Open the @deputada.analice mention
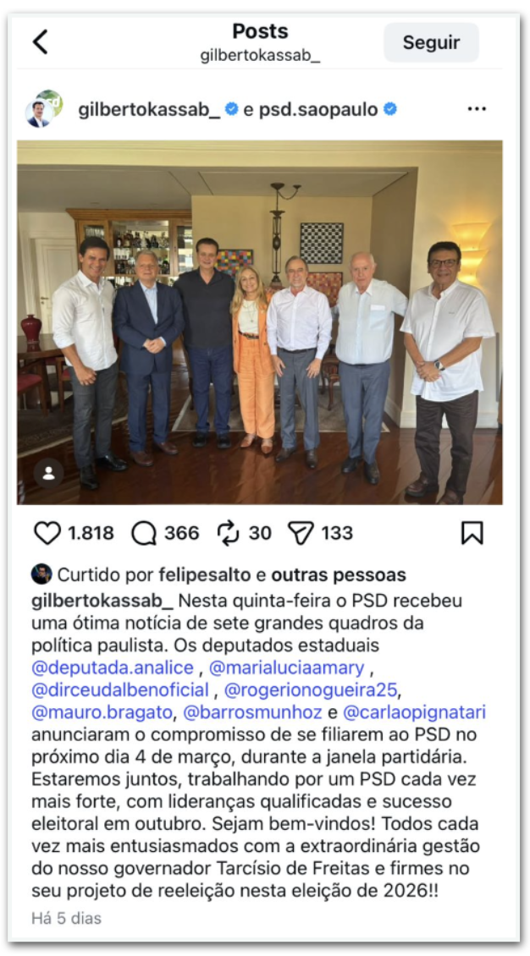530x956 pixels. [x=113, y=668]
